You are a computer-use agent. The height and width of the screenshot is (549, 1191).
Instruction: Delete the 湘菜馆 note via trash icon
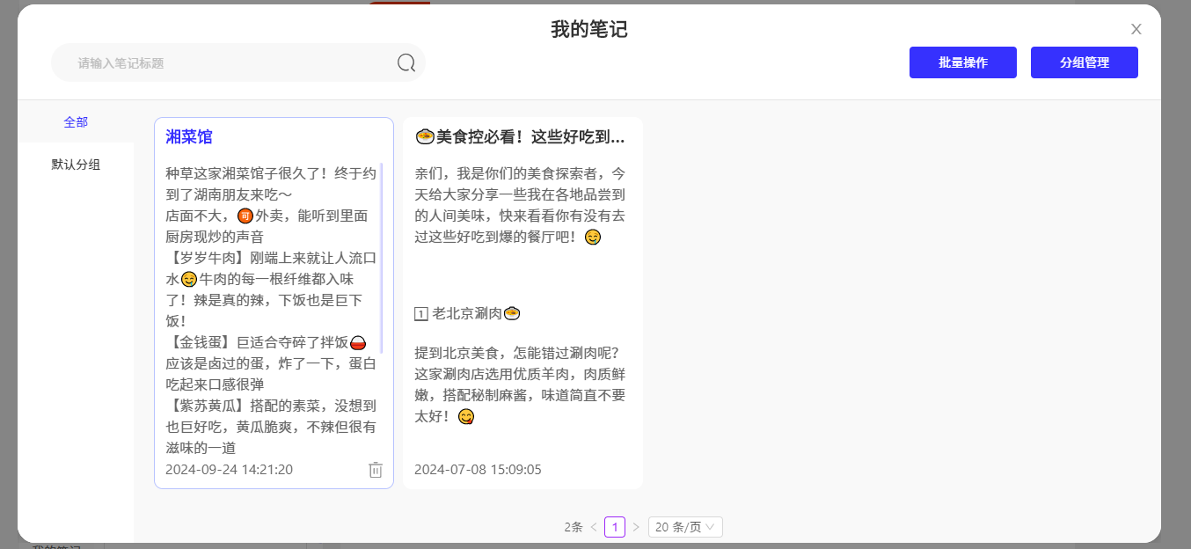click(376, 470)
